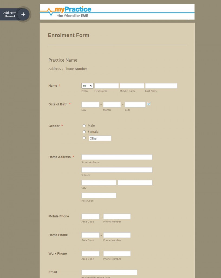Image resolution: width=221 pixels, height=278 pixels.
Task: Open the Date of Birth calendar picker icon
Action: (x=149, y=104)
